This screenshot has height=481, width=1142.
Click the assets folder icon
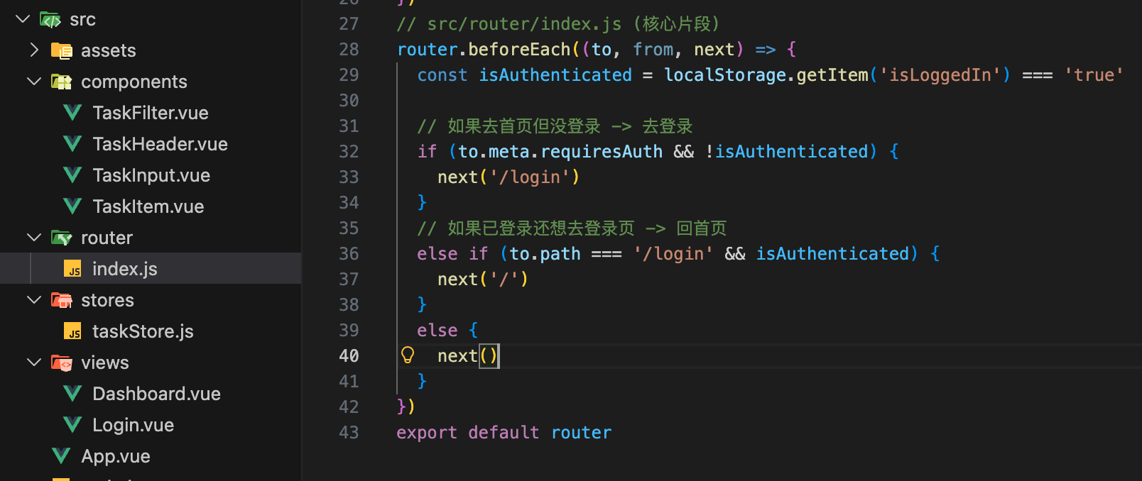(x=62, y=50)
